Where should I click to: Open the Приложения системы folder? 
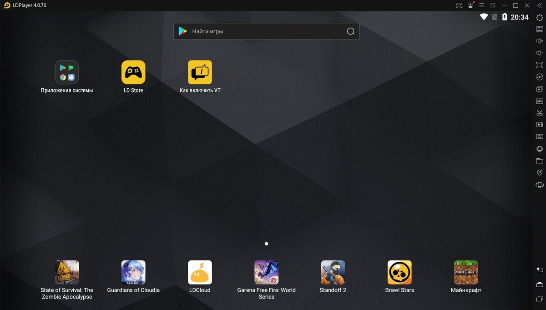pyautogui.click(x=67, y=72)
